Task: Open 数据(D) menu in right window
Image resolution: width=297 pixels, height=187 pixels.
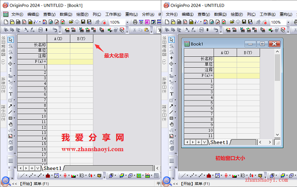Action: pyautogui.click(x=220, y=14)
